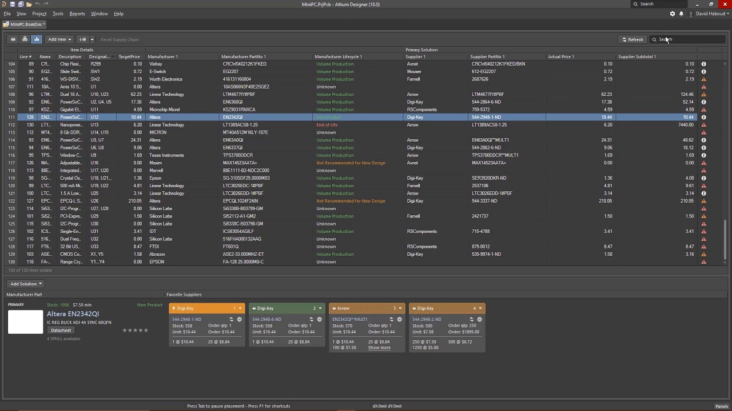The width and height of the screenshot is (732, 411).
Task: Click the globe icon on 544-2948-2-ND card
Action: (x=479, y=320)
